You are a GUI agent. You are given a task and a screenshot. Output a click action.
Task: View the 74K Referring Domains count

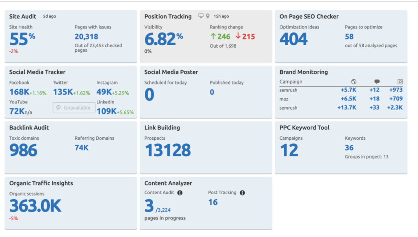[81, 148]
